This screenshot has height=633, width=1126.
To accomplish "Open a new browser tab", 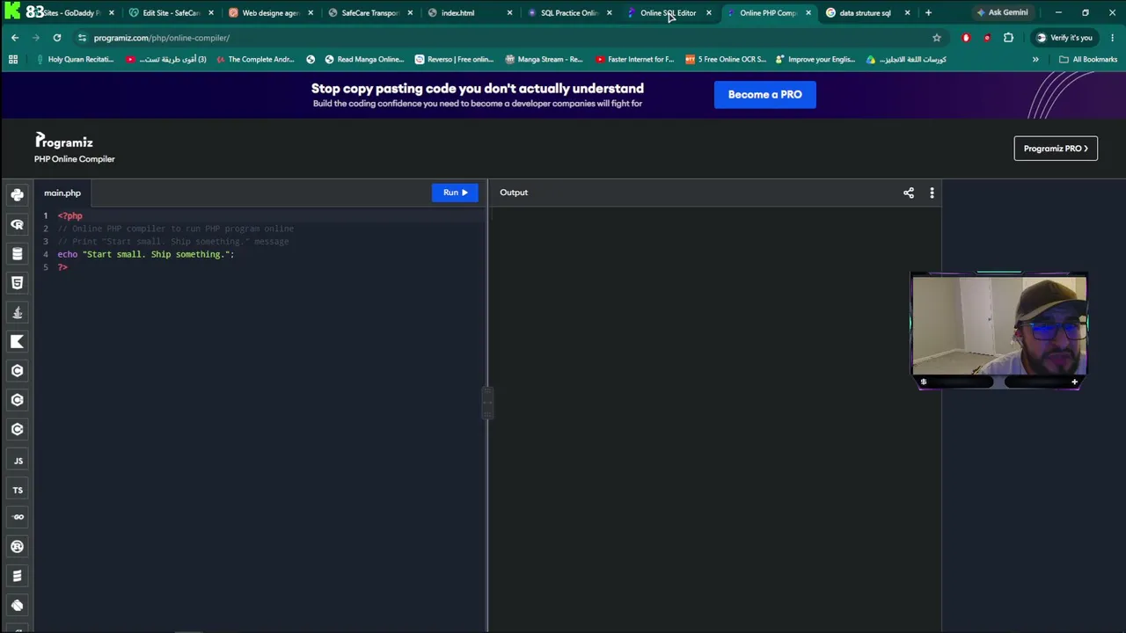I will (928, 13).
